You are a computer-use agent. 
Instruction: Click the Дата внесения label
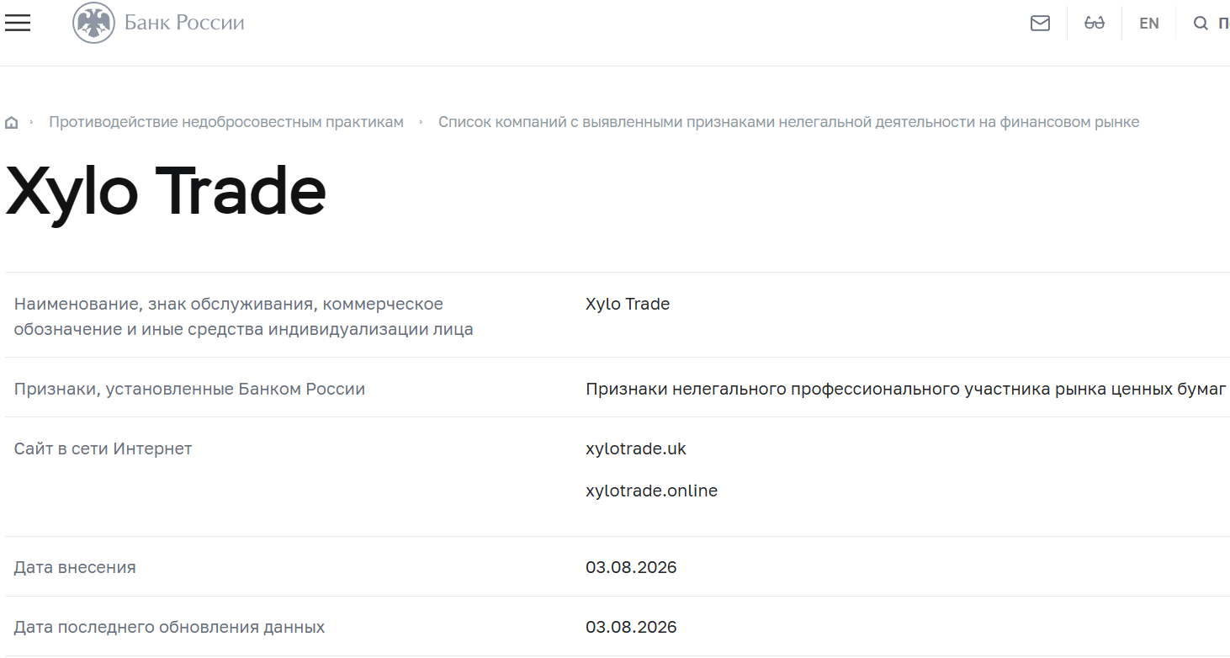75,567
